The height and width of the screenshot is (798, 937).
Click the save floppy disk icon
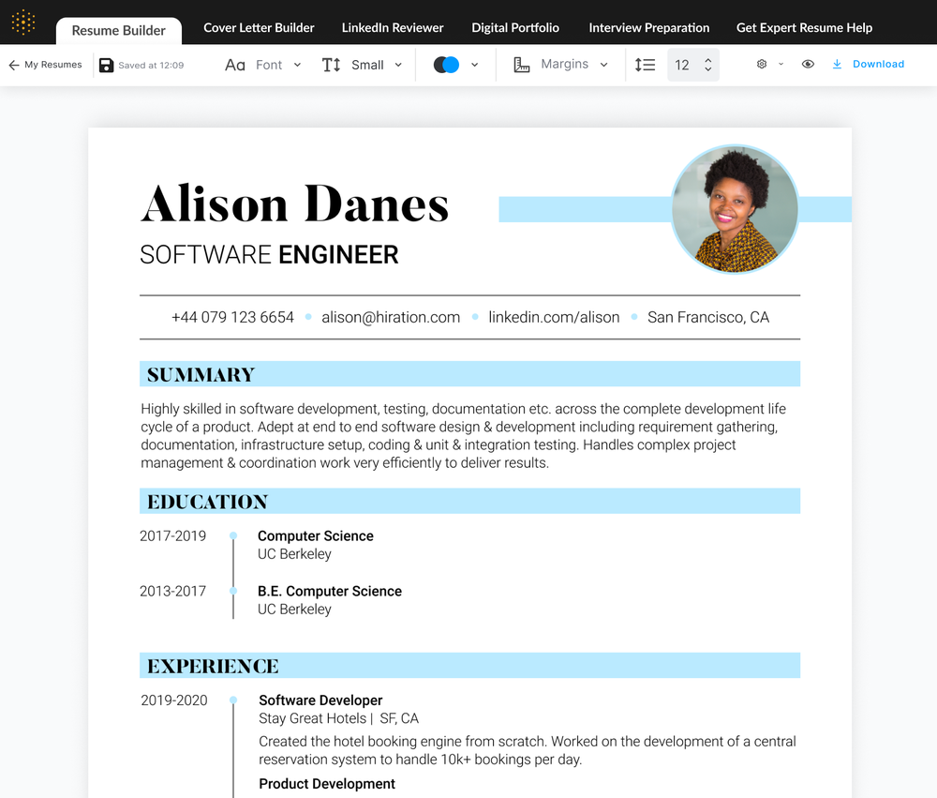click(x=107, y=66)
